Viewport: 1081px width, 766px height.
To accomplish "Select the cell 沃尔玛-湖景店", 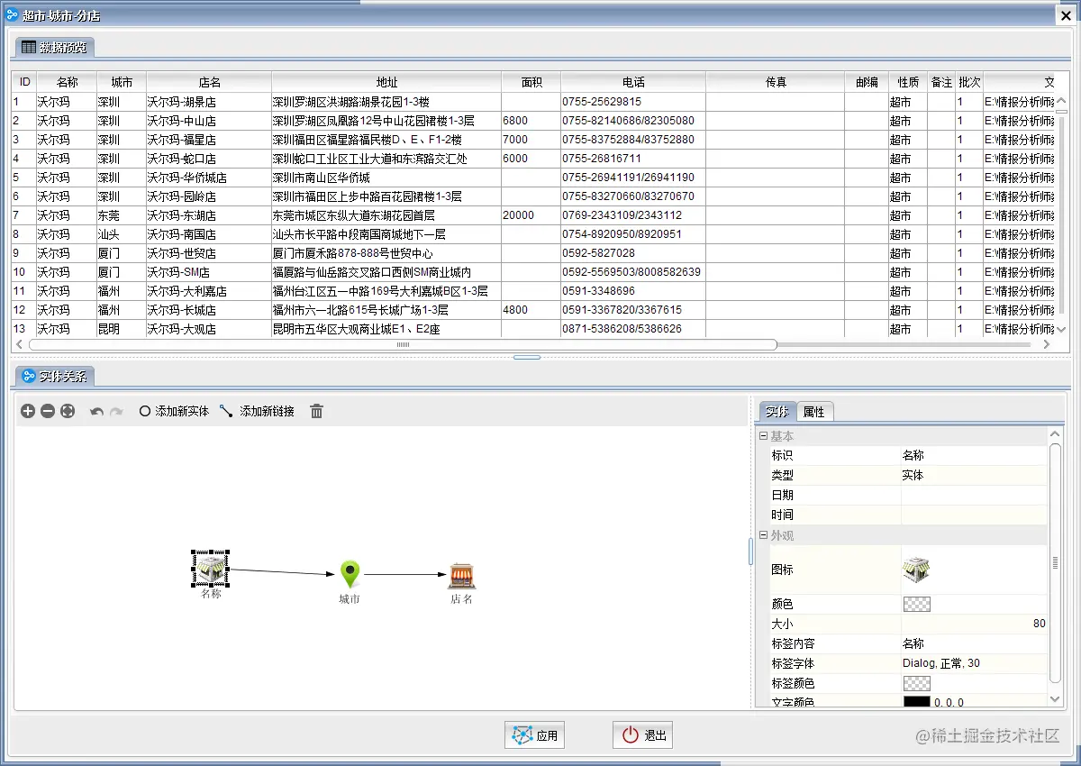I will (209, 102).
